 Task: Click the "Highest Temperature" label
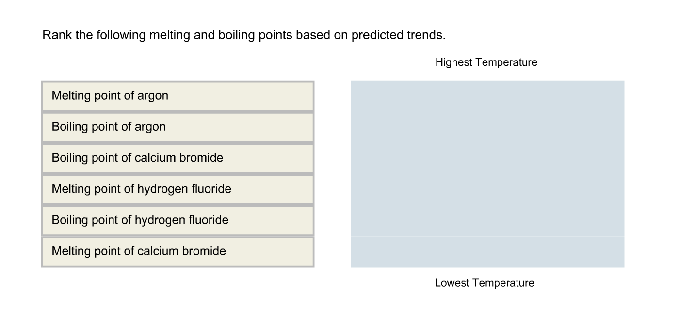click(486, 62)
